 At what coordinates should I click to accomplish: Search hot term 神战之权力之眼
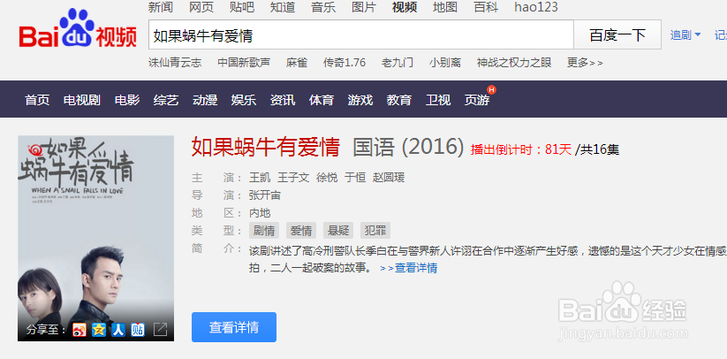click(x=514, y=63)
